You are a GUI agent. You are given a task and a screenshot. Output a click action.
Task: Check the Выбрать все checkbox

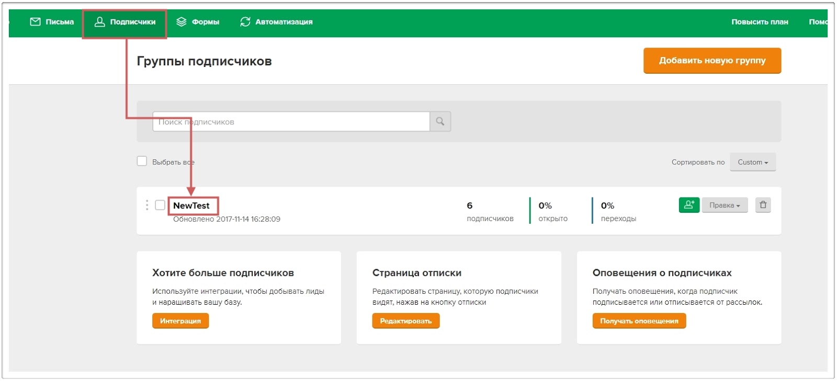tap(142, 161)
